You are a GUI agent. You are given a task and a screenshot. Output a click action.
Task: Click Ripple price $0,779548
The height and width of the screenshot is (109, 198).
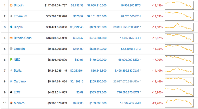click(x=77, y=27)
